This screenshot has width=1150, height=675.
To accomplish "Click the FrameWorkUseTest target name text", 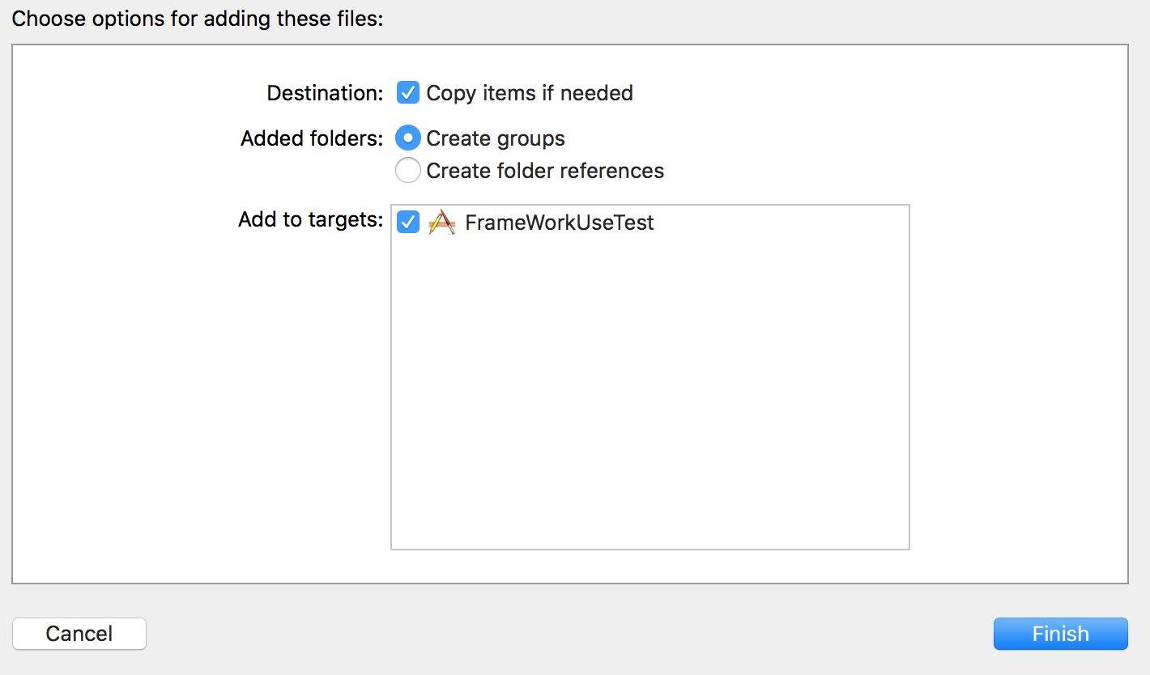I will click(559, 223).
